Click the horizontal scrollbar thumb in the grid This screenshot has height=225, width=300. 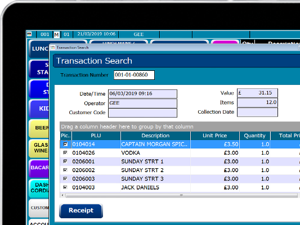point(181,195)
